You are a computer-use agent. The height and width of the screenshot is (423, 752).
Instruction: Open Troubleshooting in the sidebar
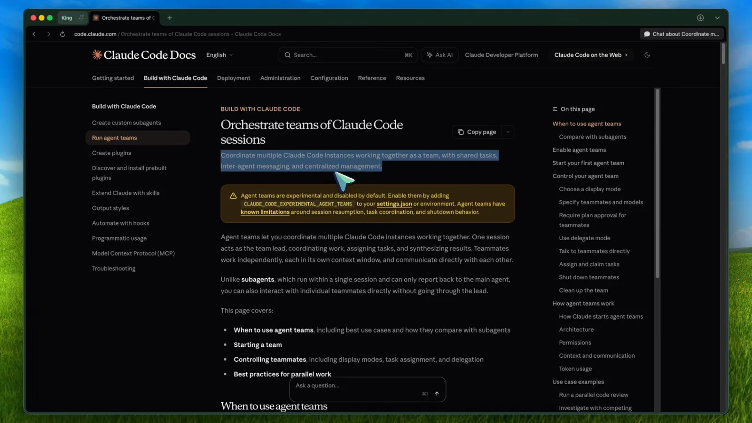click(x=114, y=268)
